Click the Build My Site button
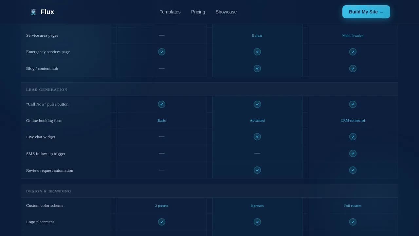Screen dimensions: 419x236 (366, 12)
